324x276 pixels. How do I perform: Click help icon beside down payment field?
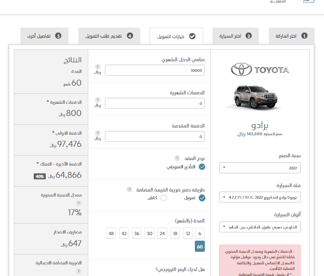coord(98,133)
